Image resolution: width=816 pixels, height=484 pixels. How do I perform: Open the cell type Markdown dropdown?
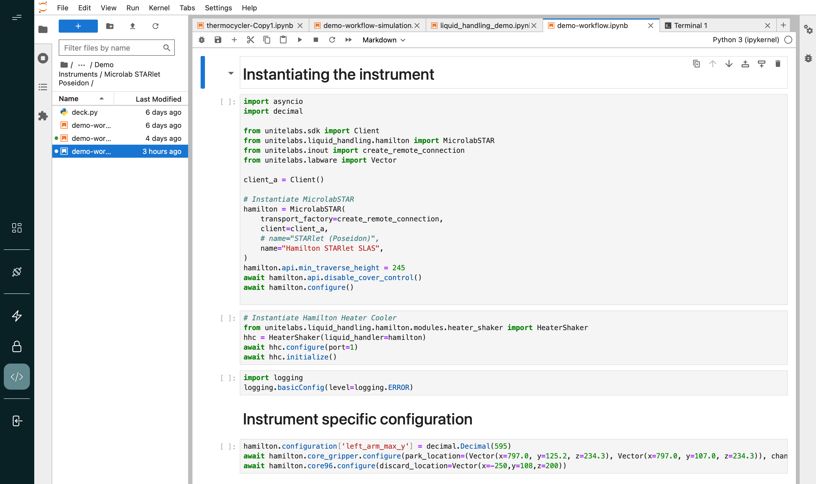pos(384,40)
